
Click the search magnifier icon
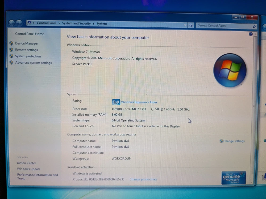click(x=254, y=27)
